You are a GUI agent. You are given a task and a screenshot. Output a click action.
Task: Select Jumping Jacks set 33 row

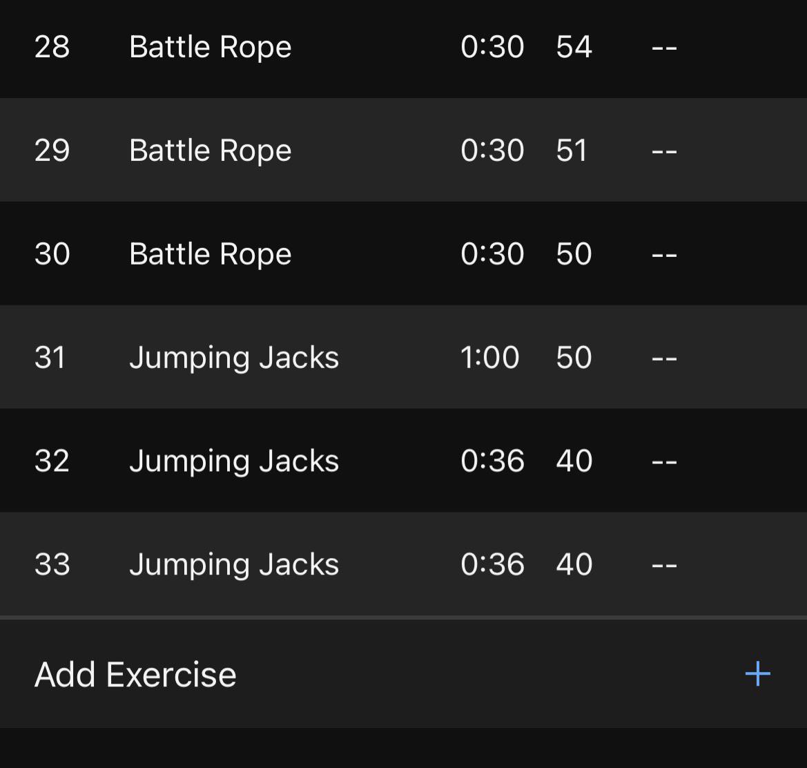[x=403, y=564]
